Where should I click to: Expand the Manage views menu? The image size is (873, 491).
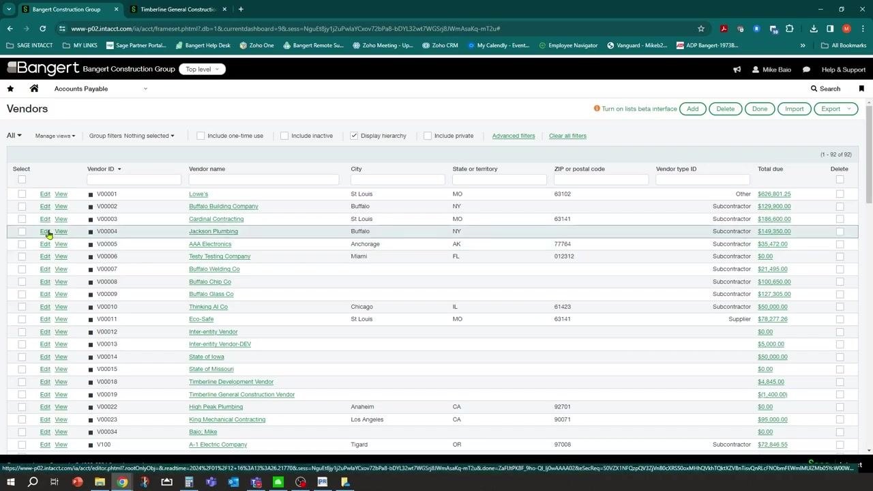click(x=55, y=136)
